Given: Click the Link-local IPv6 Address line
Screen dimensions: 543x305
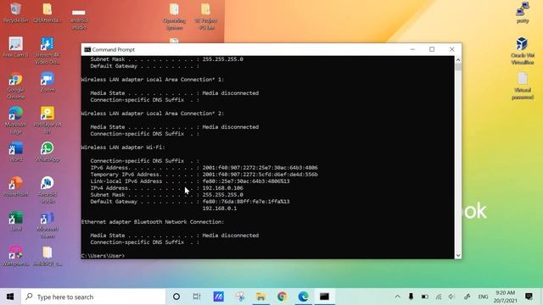Looking at the screenshot, I should click(x=190, y=180).
